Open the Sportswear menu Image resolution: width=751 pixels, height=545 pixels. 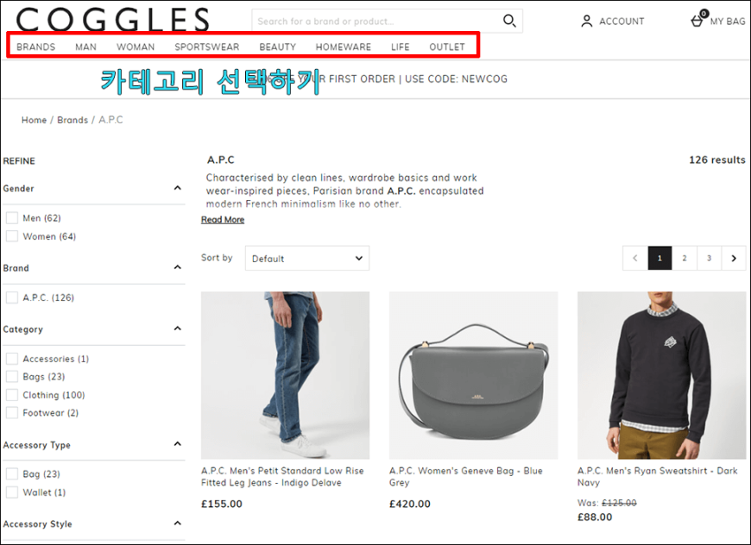tap(207, 47)
